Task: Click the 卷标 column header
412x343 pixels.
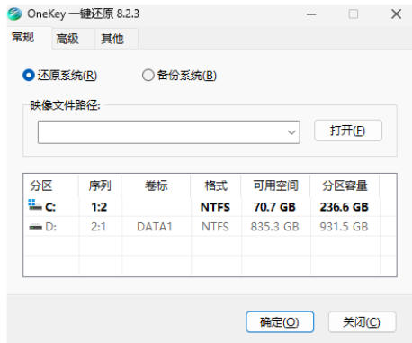Action: tap(156, 185)
